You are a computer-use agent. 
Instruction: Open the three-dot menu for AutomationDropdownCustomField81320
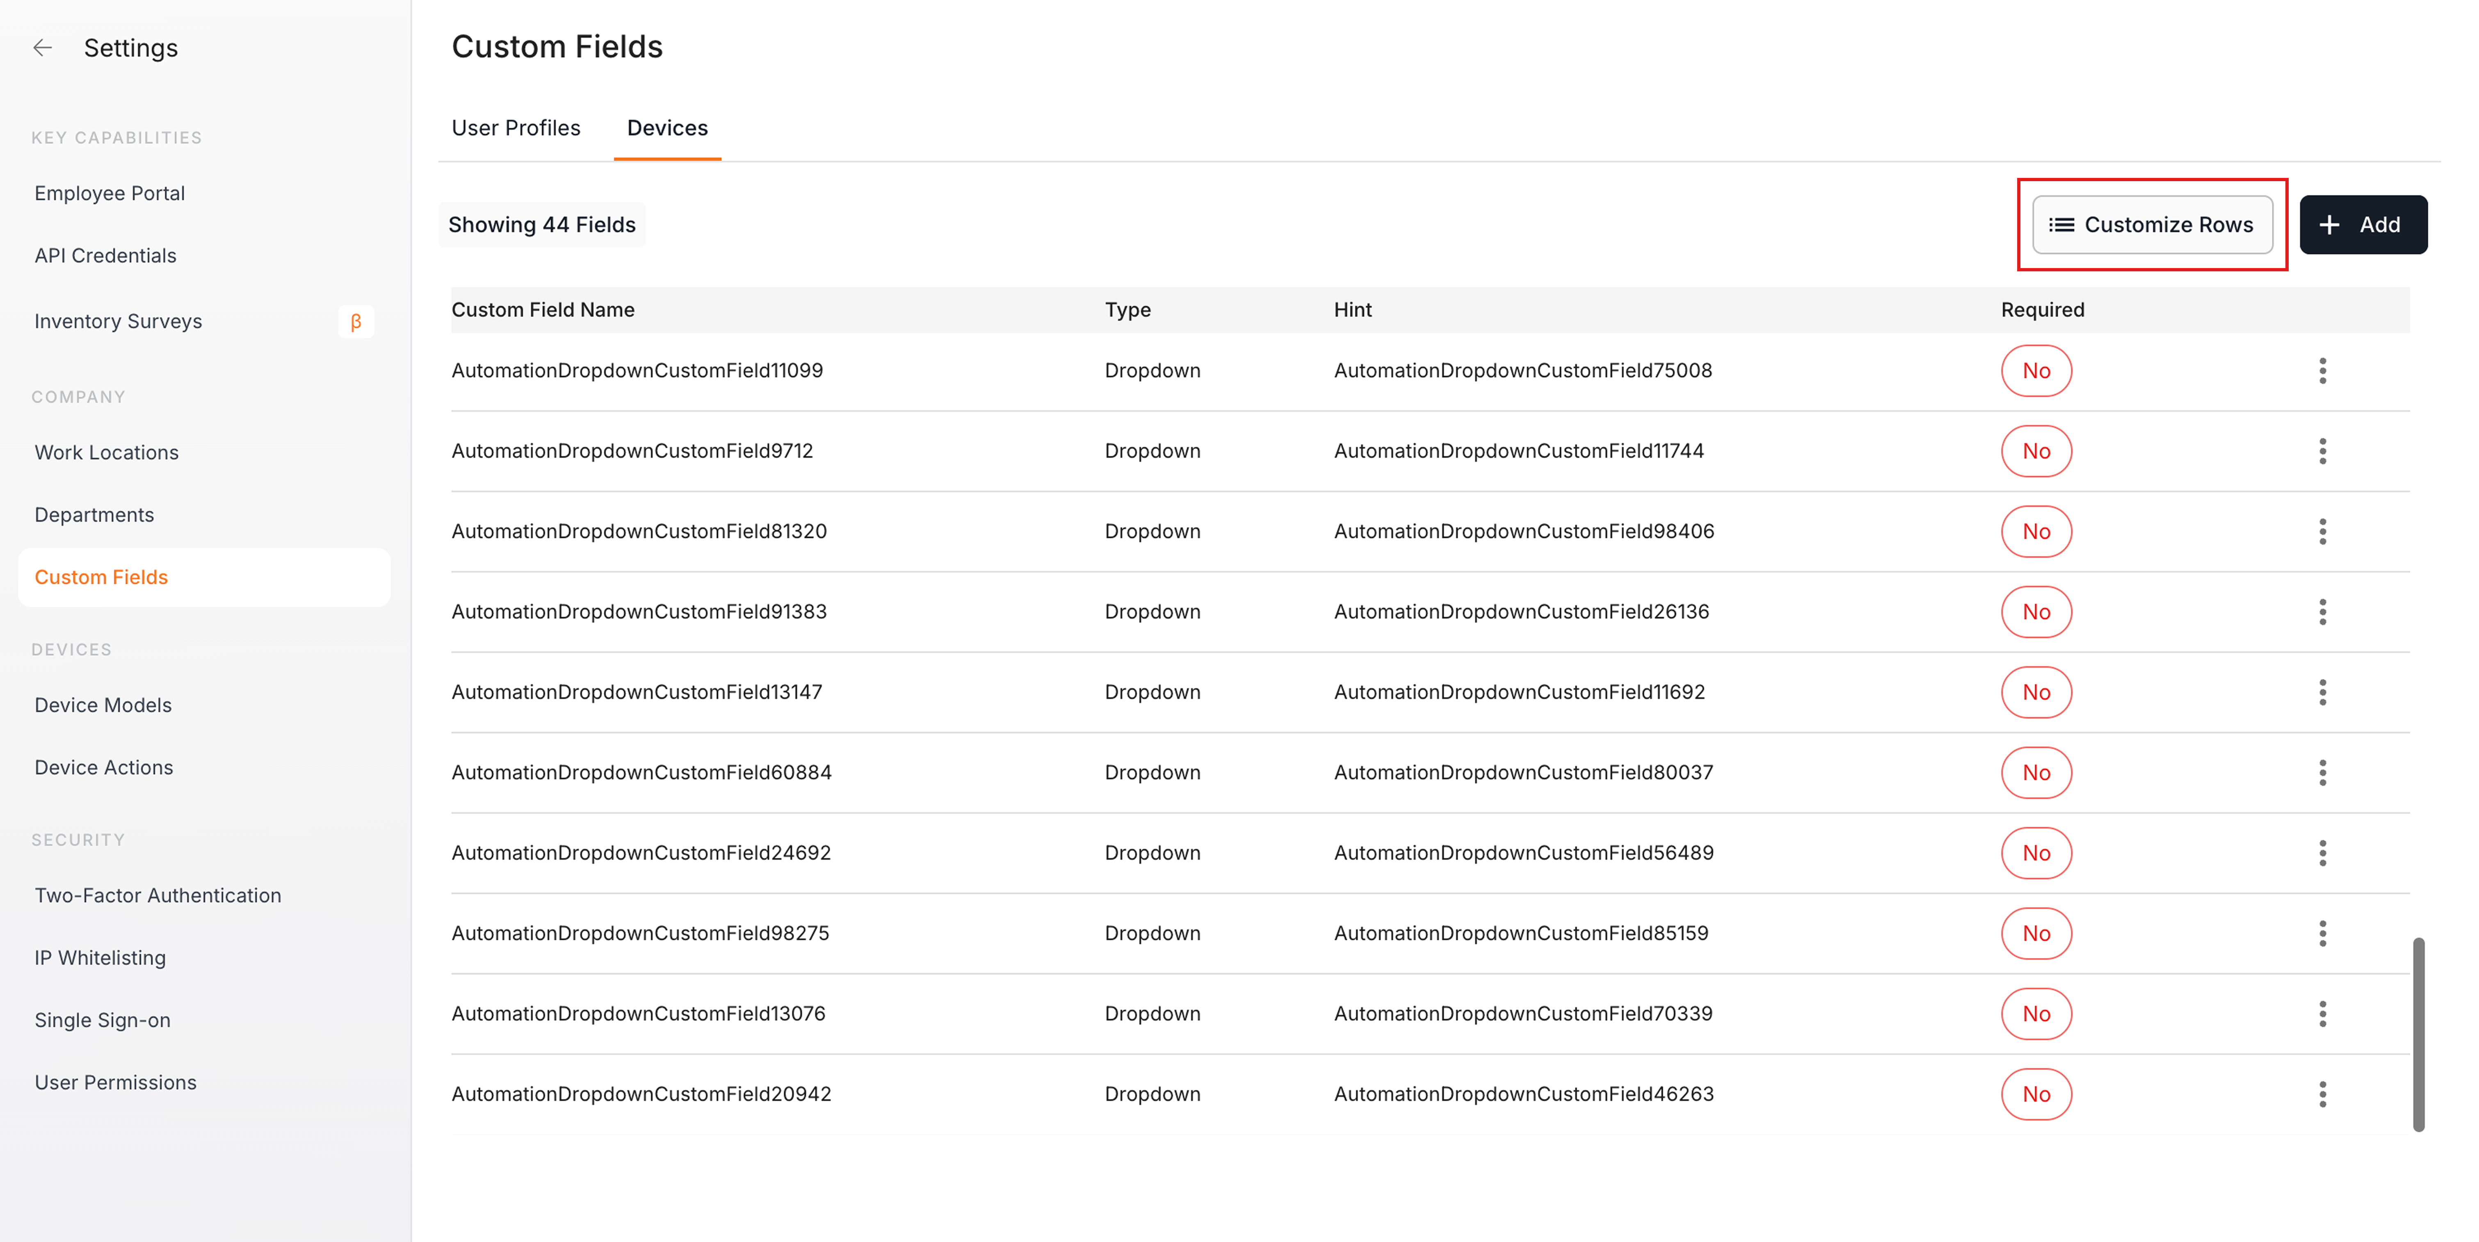point(2322,532)
